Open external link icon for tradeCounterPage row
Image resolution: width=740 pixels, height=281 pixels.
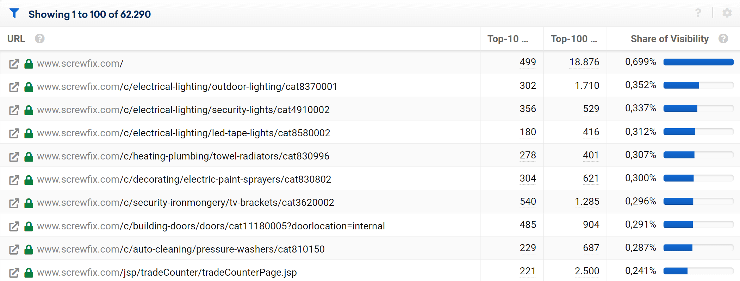14,273
